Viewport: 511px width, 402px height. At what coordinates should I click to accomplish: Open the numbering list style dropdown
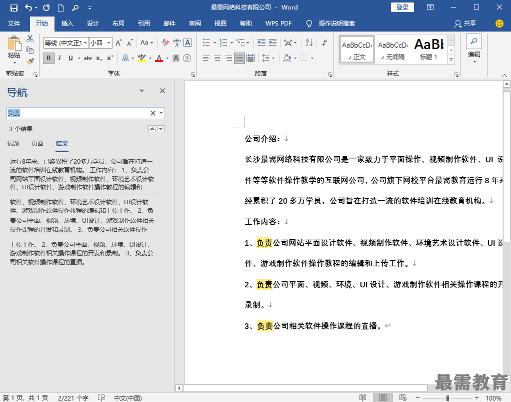(231, 43)
